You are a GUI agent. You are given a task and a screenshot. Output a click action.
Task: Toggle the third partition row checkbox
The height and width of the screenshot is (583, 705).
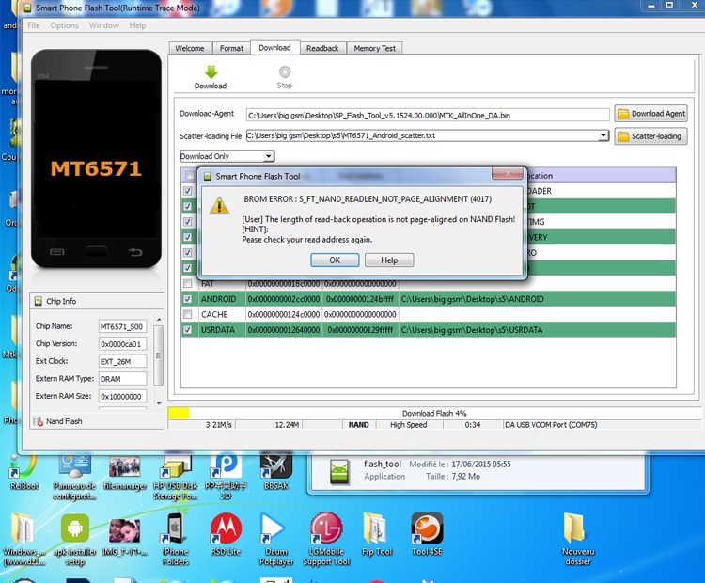(187, 222)
